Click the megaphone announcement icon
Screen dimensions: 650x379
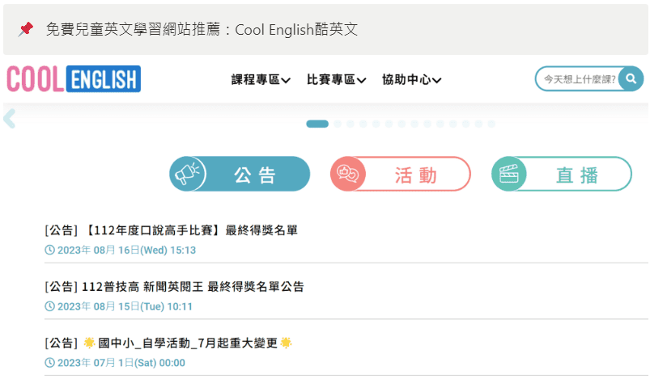(x=188, y=175)
